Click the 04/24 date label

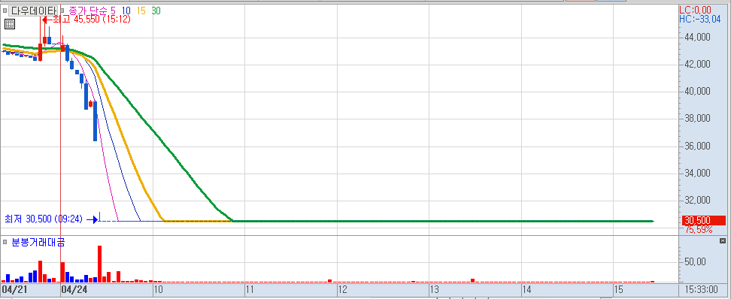click(74, 290)
